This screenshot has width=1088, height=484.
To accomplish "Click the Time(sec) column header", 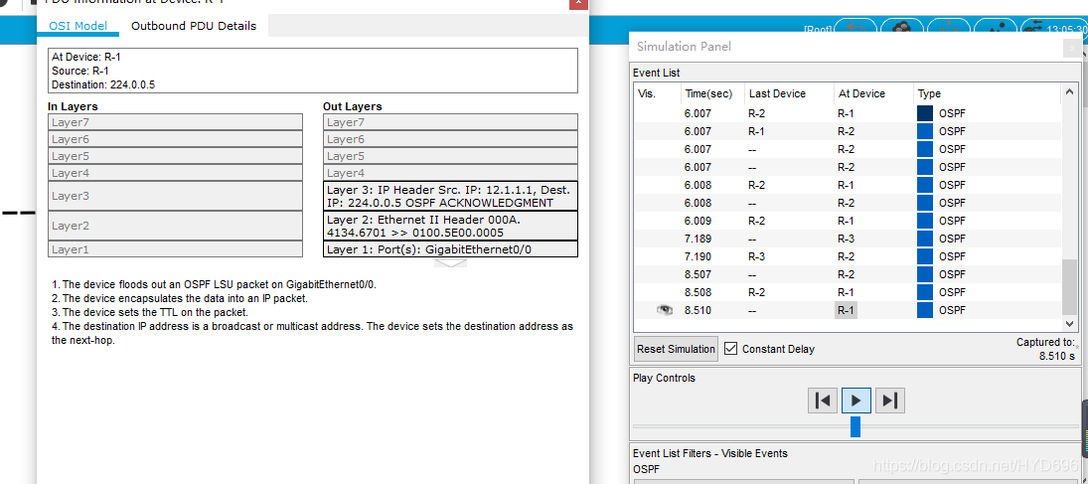I will point(708,93).
